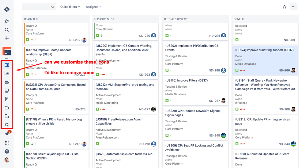
Task: Open card (US181) Automated Updates of PR.com
Action: tap(265, 158)
